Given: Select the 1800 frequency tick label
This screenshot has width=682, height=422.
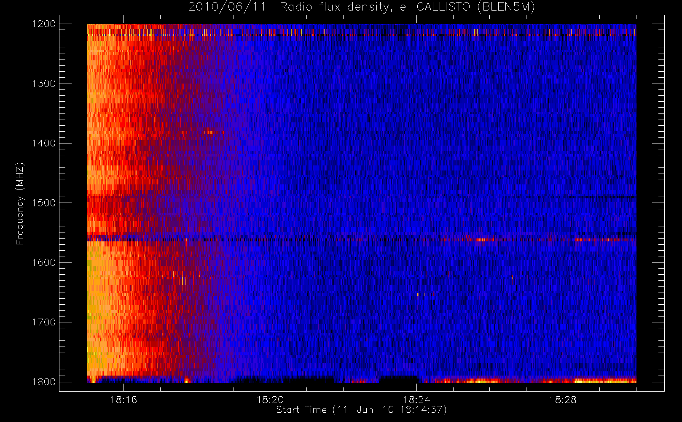Looking at the screenshot, I should pos(44,382).
